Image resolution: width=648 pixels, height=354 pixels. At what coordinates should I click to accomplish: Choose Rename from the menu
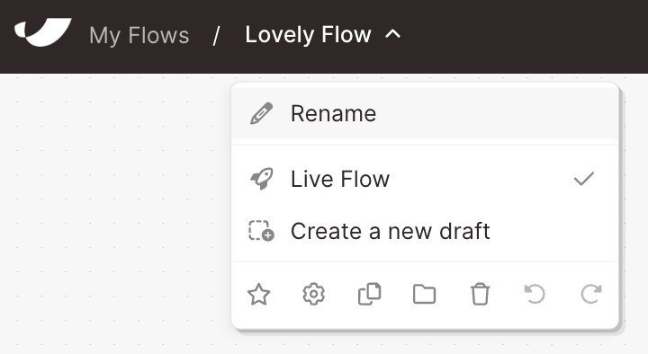pos(425,113)
